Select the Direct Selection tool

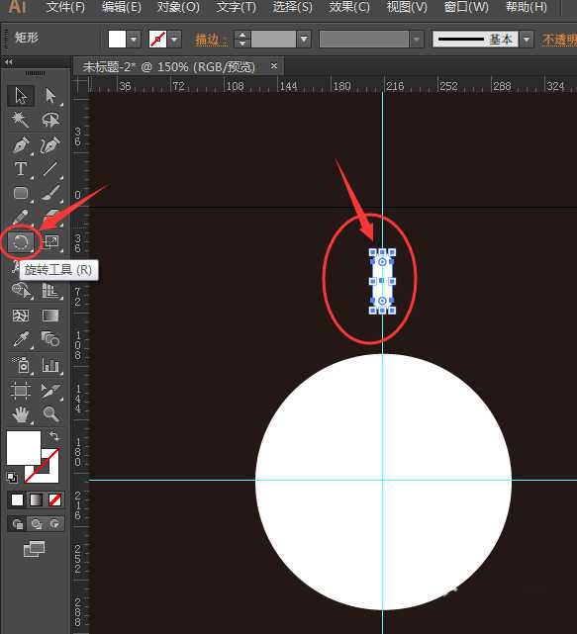[x=50, y=96]
